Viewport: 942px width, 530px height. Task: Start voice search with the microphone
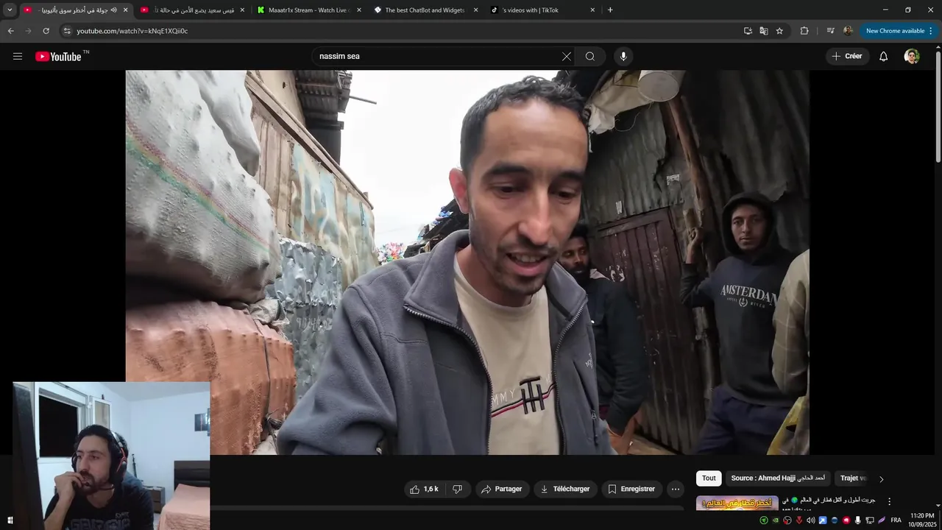[623, 57]
